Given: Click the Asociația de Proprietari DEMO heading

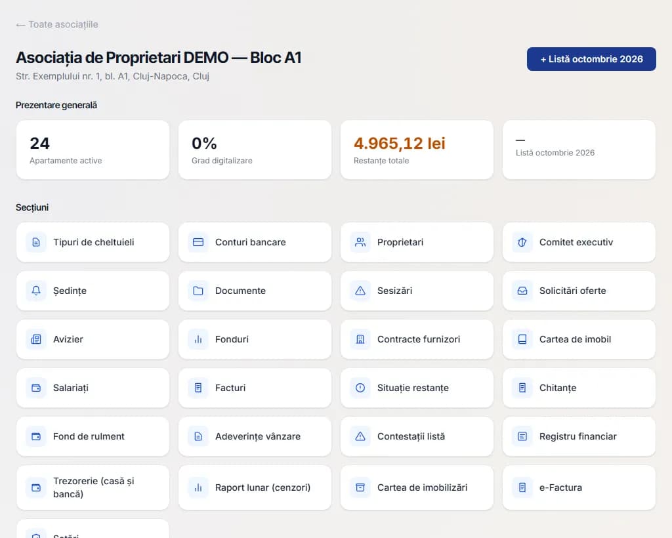Looking at the screenshot, I should (159, 57).
